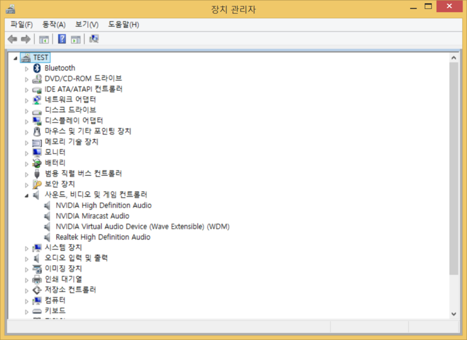This screenshot has height=340, width=467.
Task: Click the 배터리 category icon
Action: (37, 163)
